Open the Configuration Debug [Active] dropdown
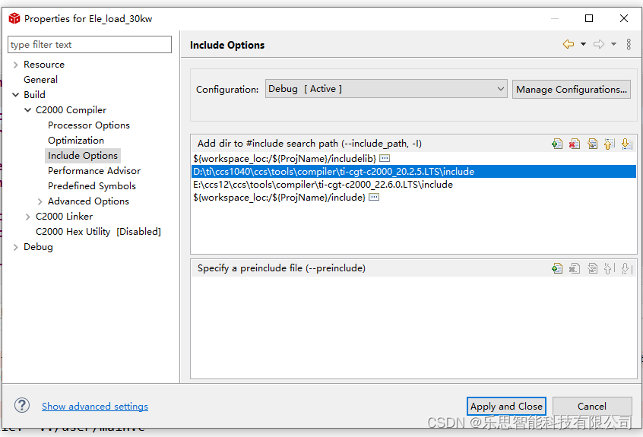 click(386, 89)
